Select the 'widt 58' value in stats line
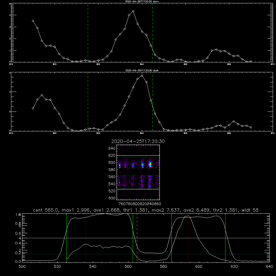The image size is (276, 276). [x=250, y=210]
